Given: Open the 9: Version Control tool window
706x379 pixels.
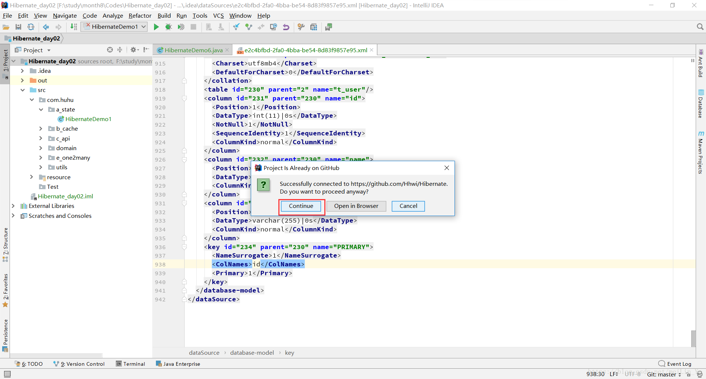Looking at the screenshot, I should click(79, 364).
